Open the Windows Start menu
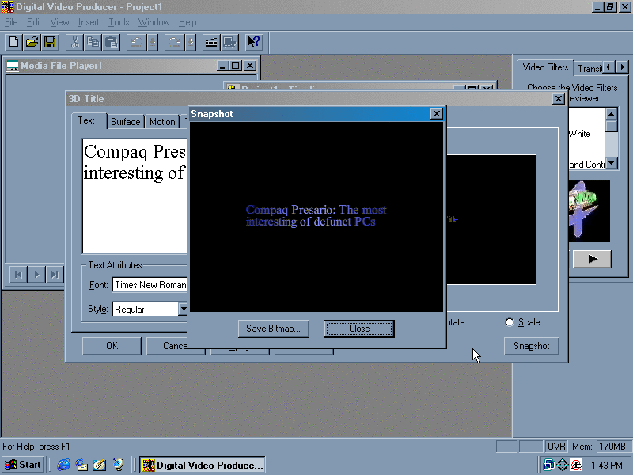Viewport: 633px width, 475px height. (x=23, y=465)
